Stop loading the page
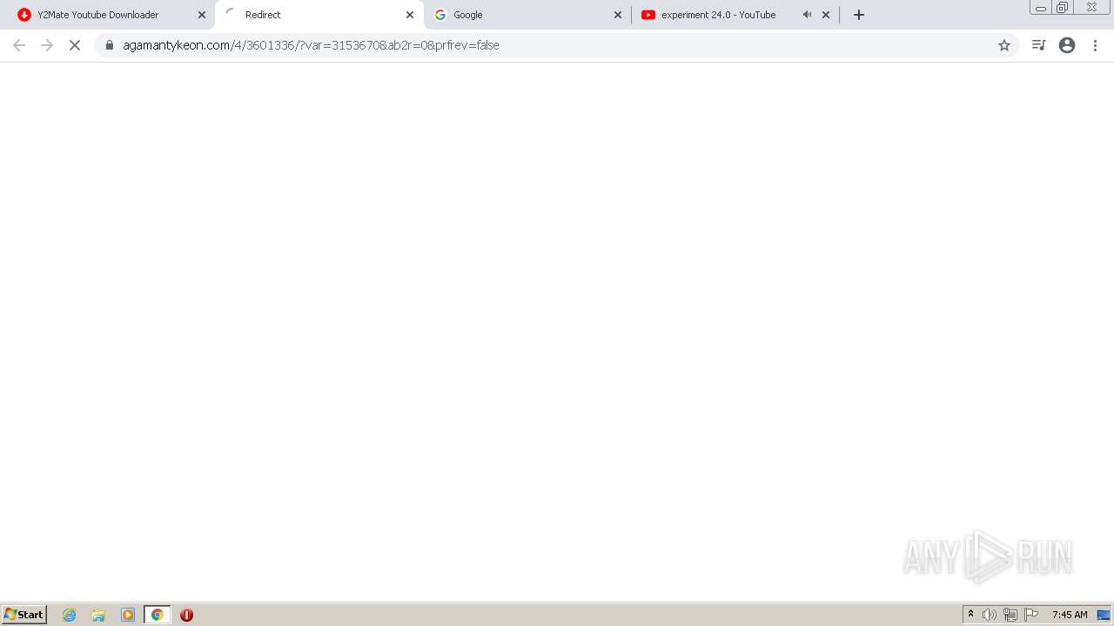 pos(75,45)
